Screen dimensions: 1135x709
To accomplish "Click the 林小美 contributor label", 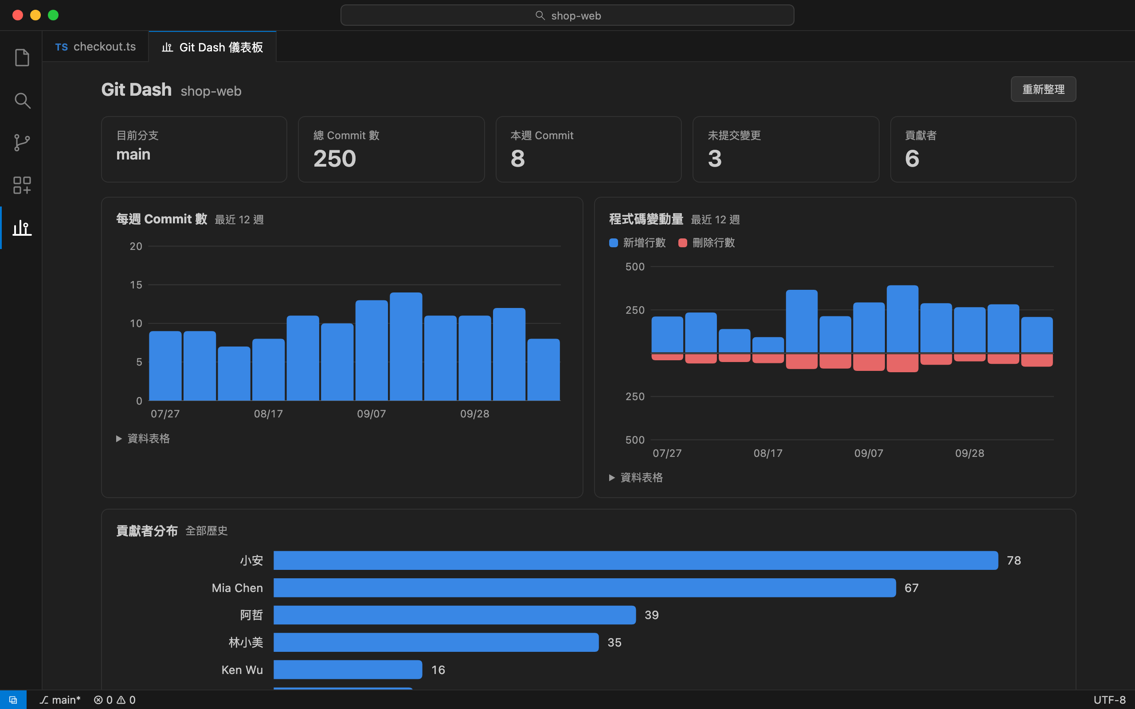I will (x=246, y=643).
